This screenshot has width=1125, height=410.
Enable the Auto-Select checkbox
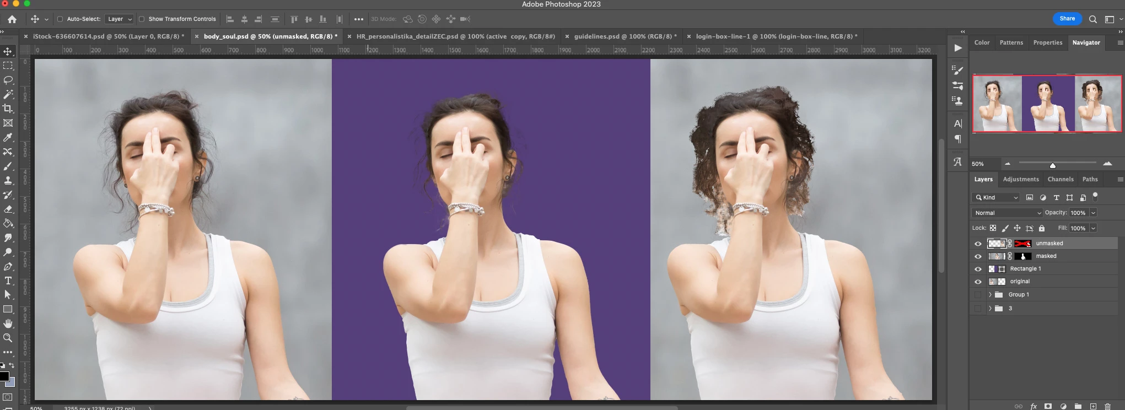pyautogui.click(x=60, y=19)
